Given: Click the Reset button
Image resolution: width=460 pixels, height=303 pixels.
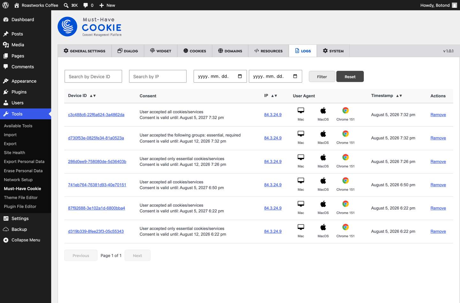Looking at the screenshot, I should click(350, 77).
